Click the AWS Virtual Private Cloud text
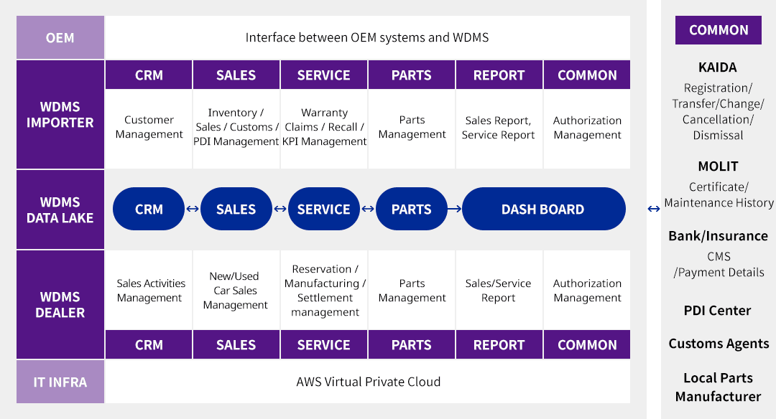Screen dimensions: 776x419 pos(368,382)
